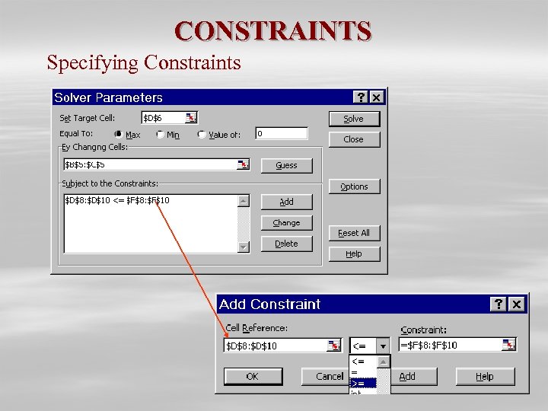Click range selector icon in By Changing Cells
The width and height of the screenshot is (548, 411).
tap(244, 164)
